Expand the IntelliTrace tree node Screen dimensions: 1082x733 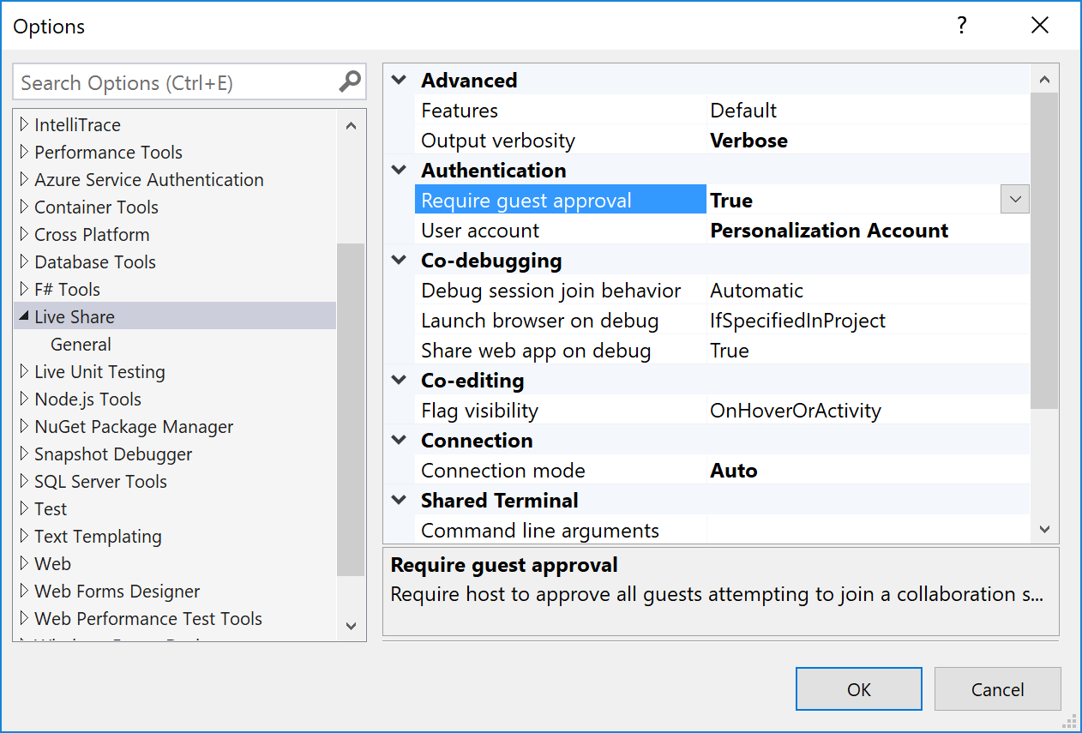coord(22,124)
